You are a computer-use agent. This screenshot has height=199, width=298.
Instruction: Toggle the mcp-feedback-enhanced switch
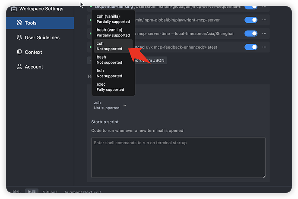(x=251, y=47)
